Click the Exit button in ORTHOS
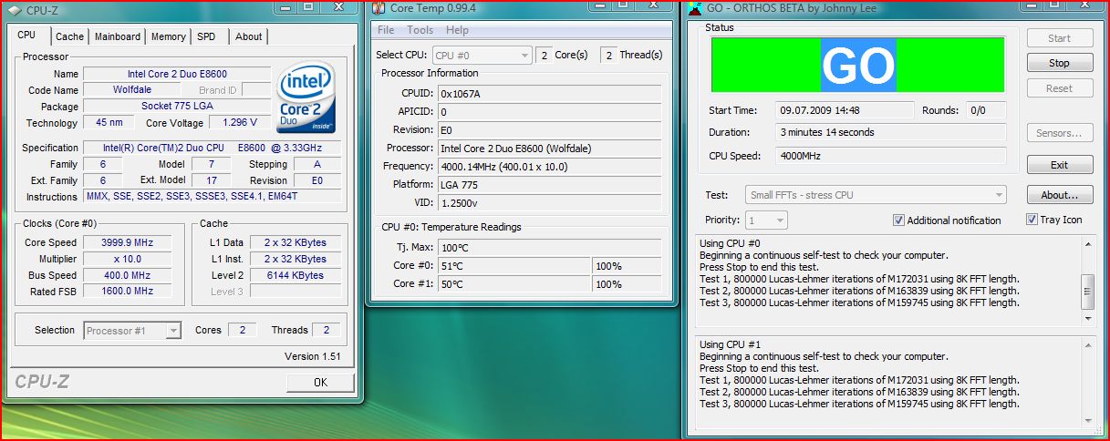 (x=1059, y=165)
